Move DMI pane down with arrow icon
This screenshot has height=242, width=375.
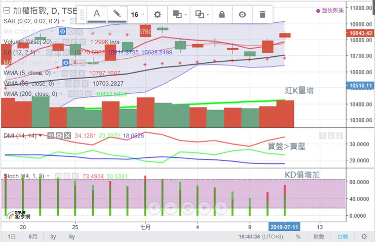click(331, 136)
